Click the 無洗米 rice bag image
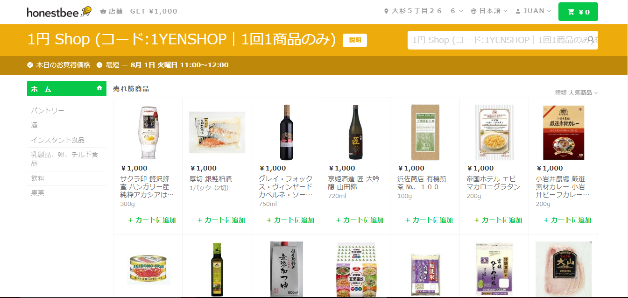Image resolution: width=628 pixels, height=298 pixels. coord(425,274)
